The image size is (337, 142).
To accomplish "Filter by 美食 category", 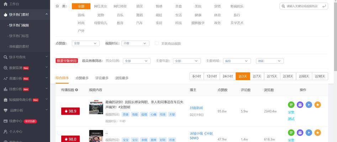I will tap(178, 6).
